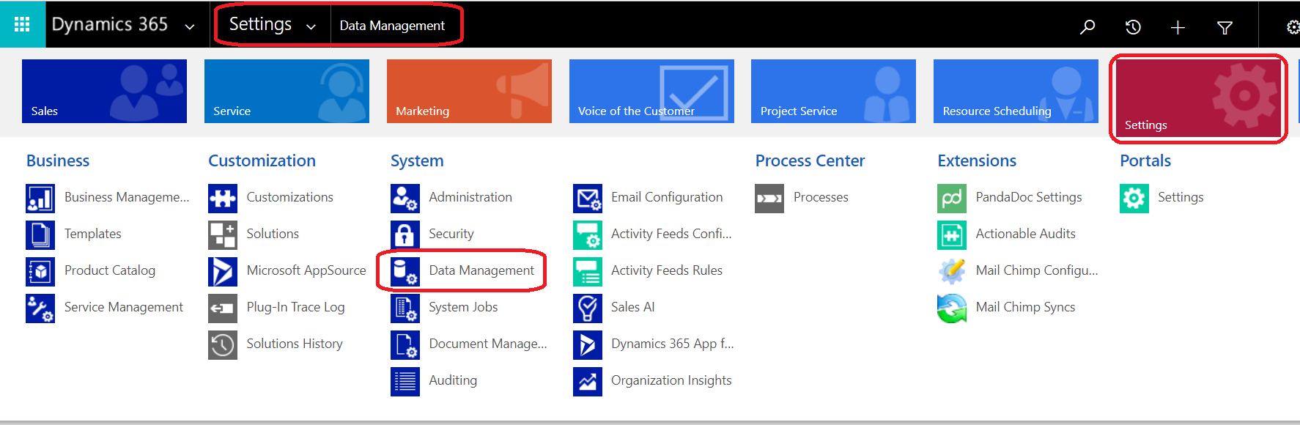
Task: Click the Data Management database icon
Action: 405,272
